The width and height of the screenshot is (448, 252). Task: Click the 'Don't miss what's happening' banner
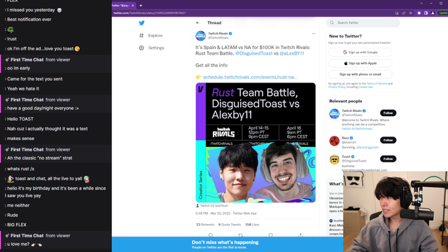pos(227,244)
